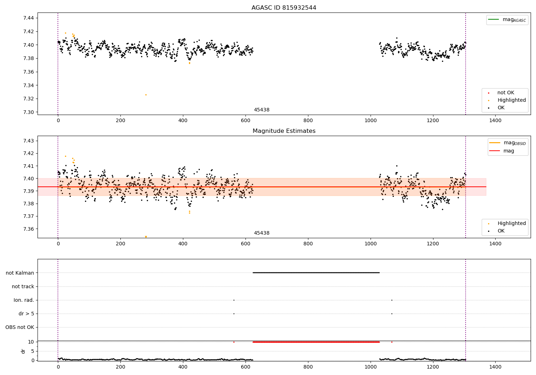Click the 800 x-tick under the Magnitude Estimates plot

coord(308,244)
